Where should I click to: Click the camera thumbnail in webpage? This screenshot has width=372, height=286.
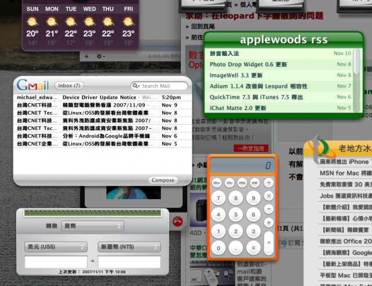(199, 210)
